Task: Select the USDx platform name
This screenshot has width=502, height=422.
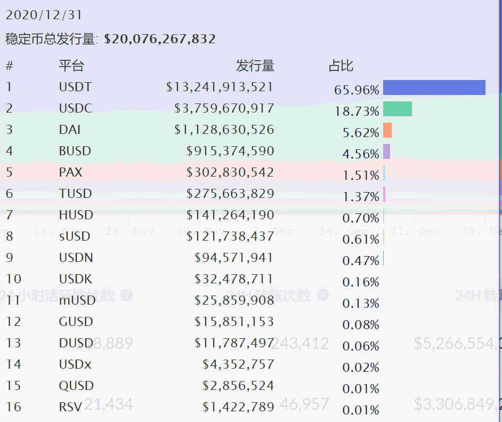Action: (x=75, y=364)
